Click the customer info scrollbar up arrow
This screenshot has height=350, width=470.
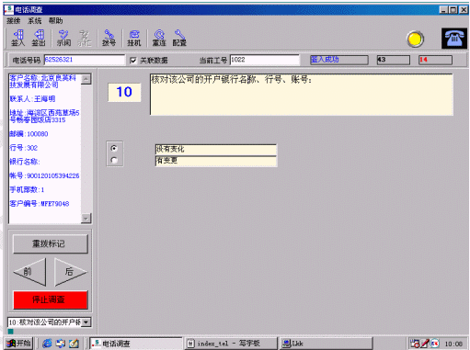pos(86,79)
